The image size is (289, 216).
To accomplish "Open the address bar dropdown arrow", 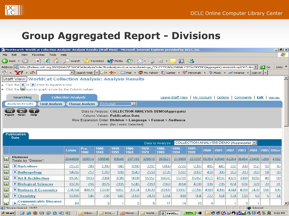I will (x=256, y=67).
